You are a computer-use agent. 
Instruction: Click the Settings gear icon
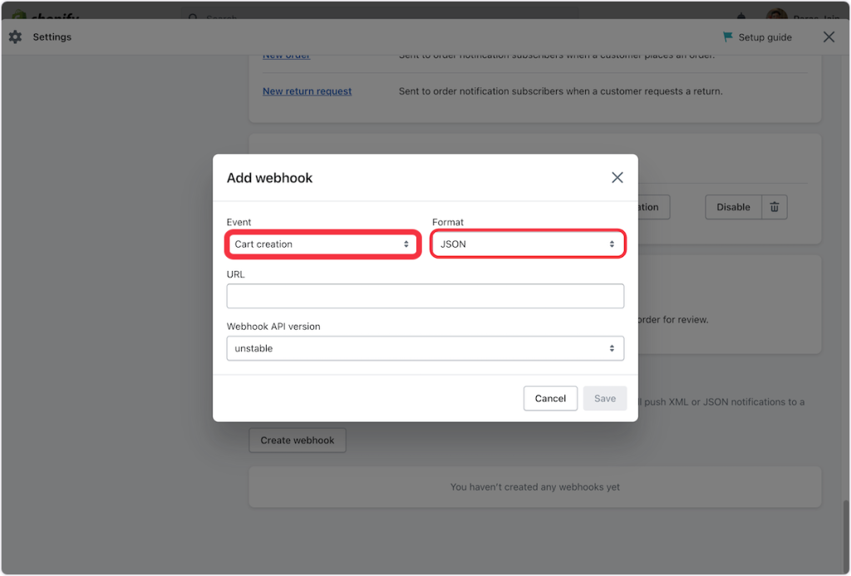pyautogui.click(x=15, y=37)
